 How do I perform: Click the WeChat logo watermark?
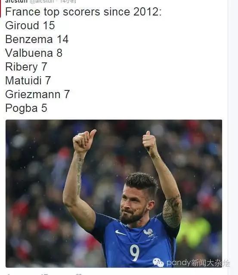158,263
